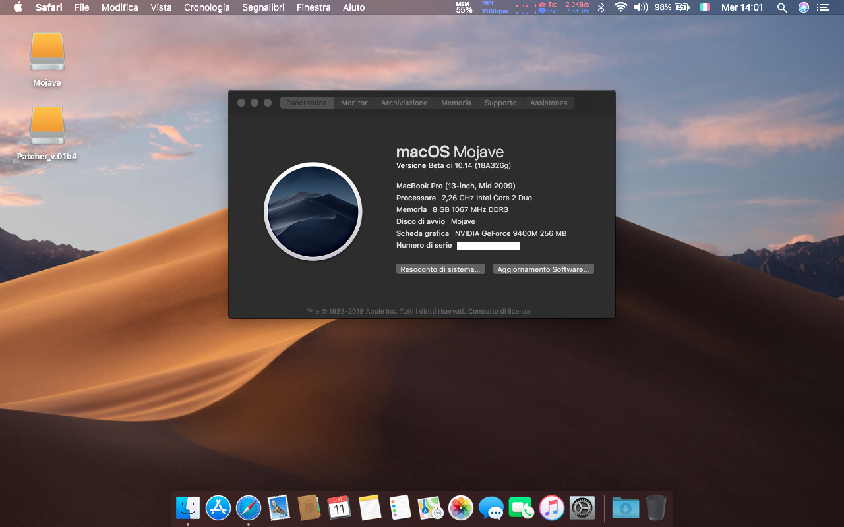Switch to the Archiviazione tab
This screenshot has width=844, height=527.
(404, 103)
